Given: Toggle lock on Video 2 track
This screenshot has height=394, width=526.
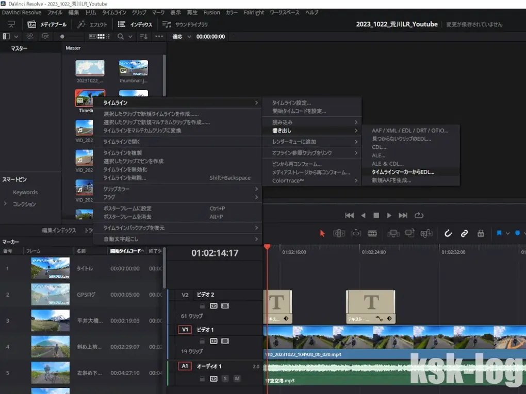Looking at the screenshot, I should (x=202, y=305).
